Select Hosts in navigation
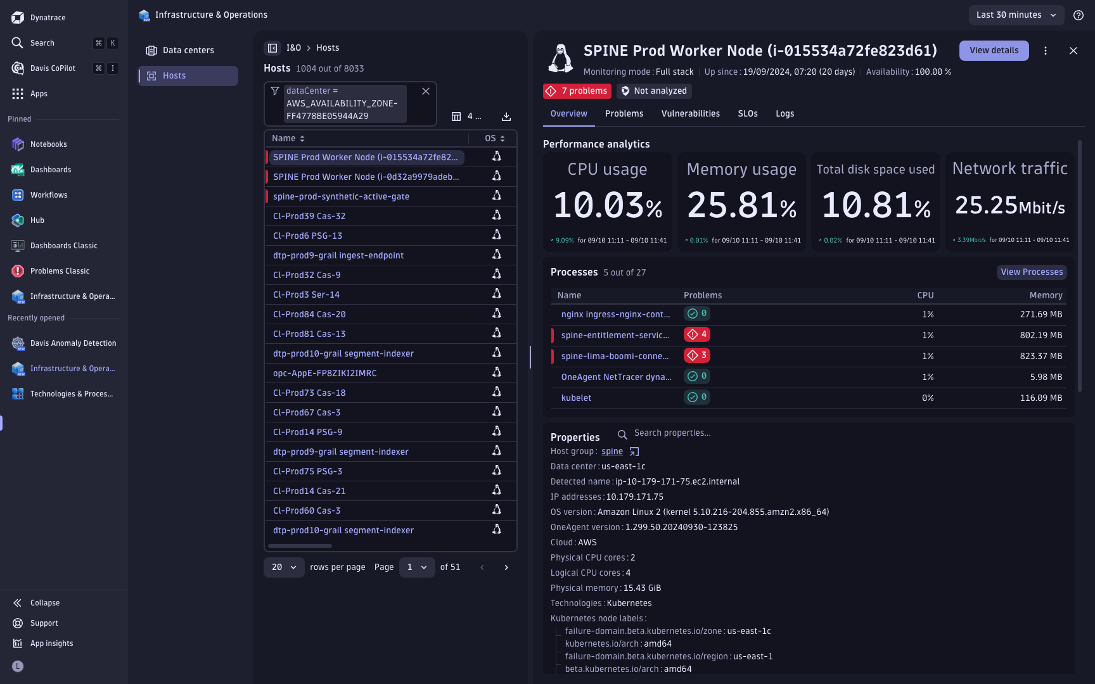Screen dimensions: 1095x684 tap(188, 76)
